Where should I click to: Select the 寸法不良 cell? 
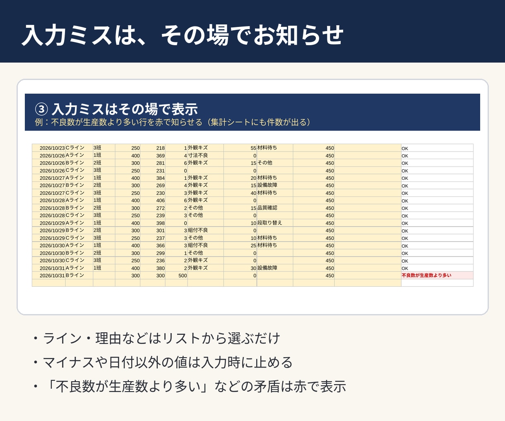pyautogui.click(x=205, y=155)
